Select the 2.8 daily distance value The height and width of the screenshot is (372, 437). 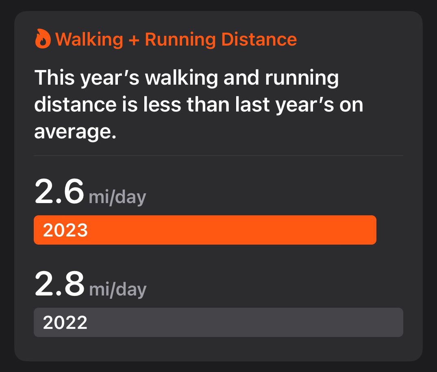click(59, 284)
